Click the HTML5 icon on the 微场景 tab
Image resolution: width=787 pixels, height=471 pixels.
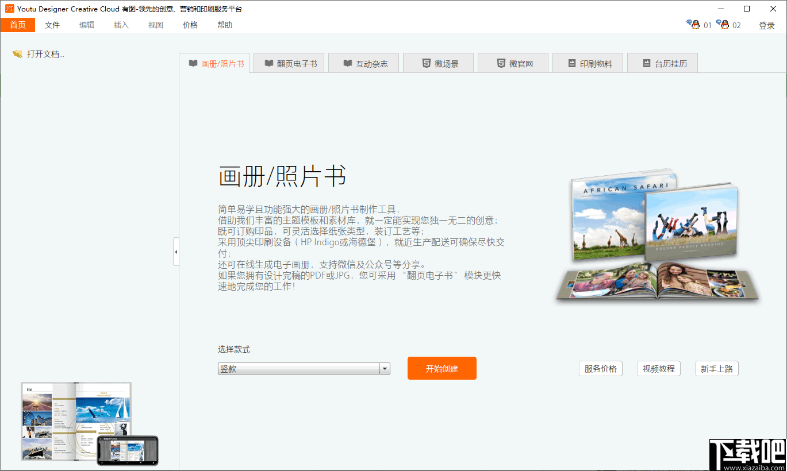point(426,63)
